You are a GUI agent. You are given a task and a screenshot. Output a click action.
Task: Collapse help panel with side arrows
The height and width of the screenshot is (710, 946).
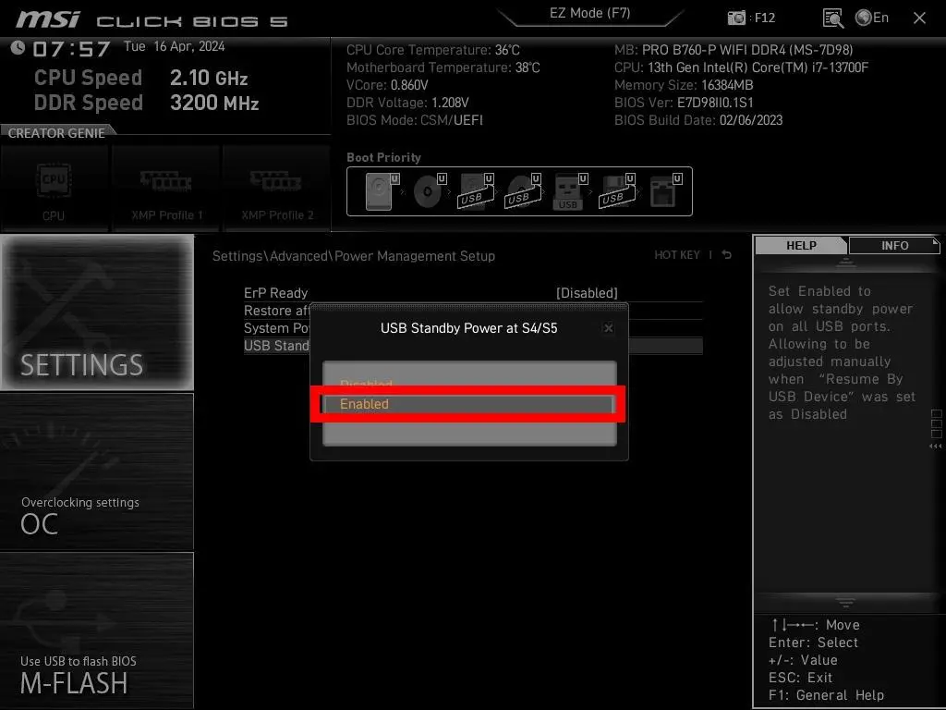935,447
